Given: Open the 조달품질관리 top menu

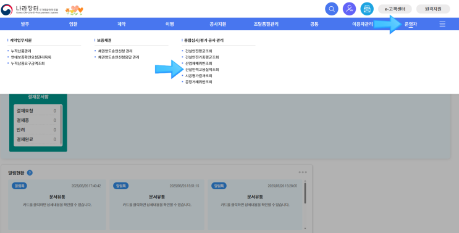Looking at the screenshot, I should pyautogui.click(x=266, y=24).
